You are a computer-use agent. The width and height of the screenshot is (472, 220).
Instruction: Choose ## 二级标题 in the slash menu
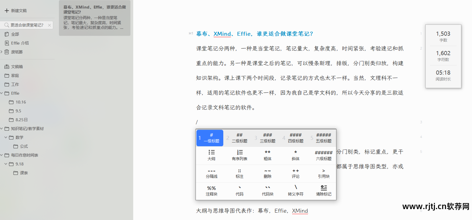[x=239, y=138]
